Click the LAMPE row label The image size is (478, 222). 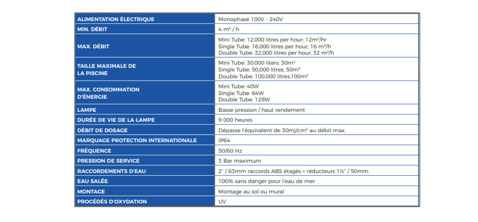point(87,110)
